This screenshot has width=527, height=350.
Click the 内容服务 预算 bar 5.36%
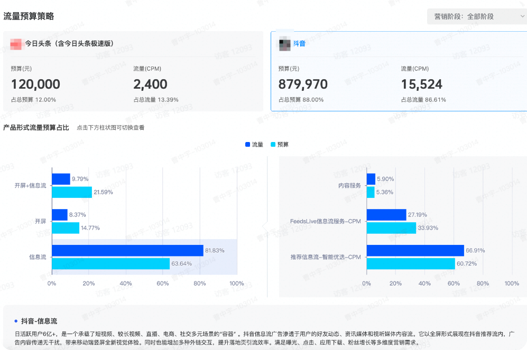point(371,192)
